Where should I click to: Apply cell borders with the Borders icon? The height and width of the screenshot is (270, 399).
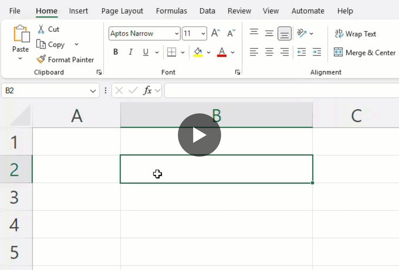coord(172,52)
